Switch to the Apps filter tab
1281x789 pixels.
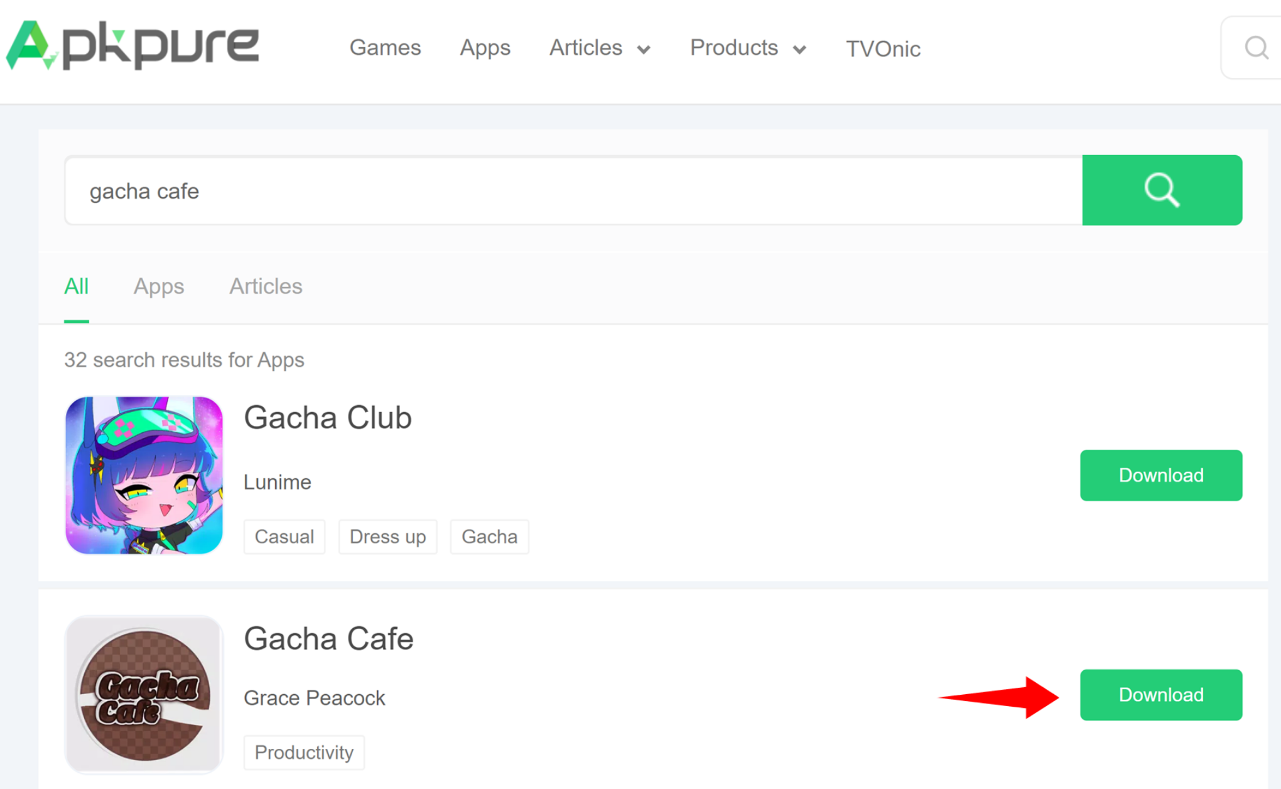[x=158, y=286]
